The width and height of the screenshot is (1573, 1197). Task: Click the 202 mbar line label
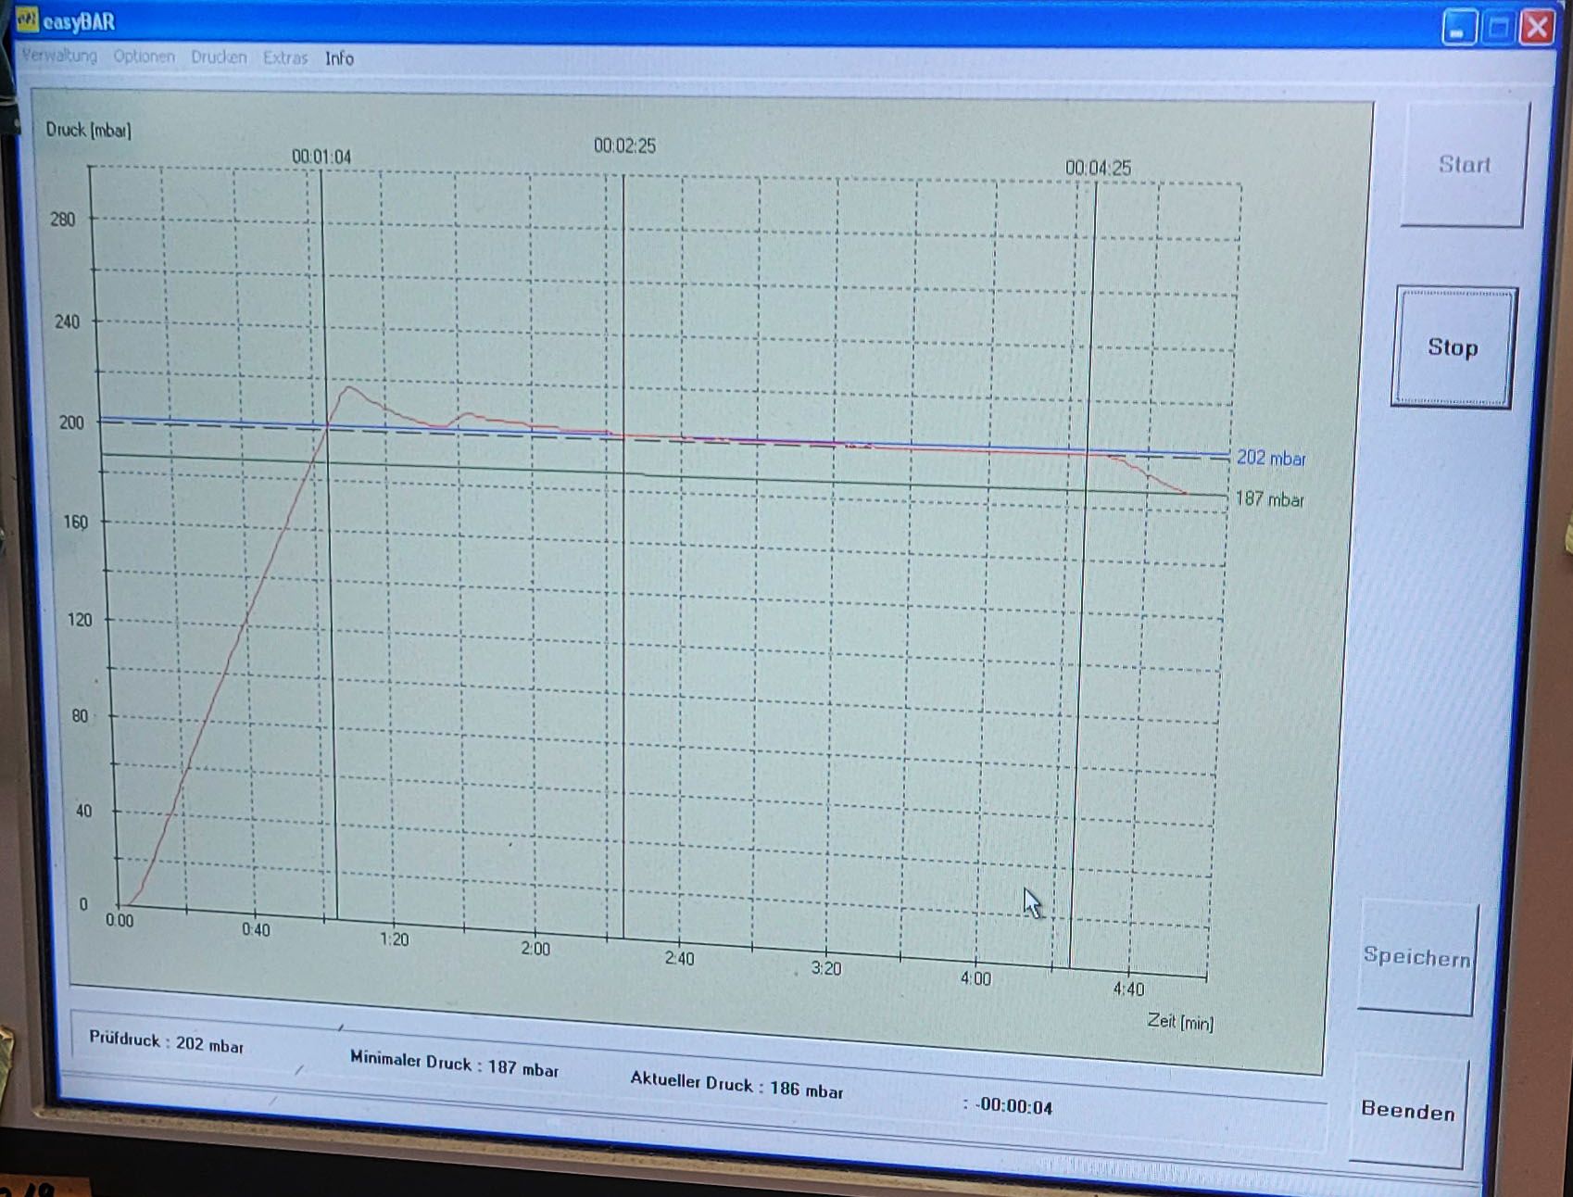tap(1271, 458)
